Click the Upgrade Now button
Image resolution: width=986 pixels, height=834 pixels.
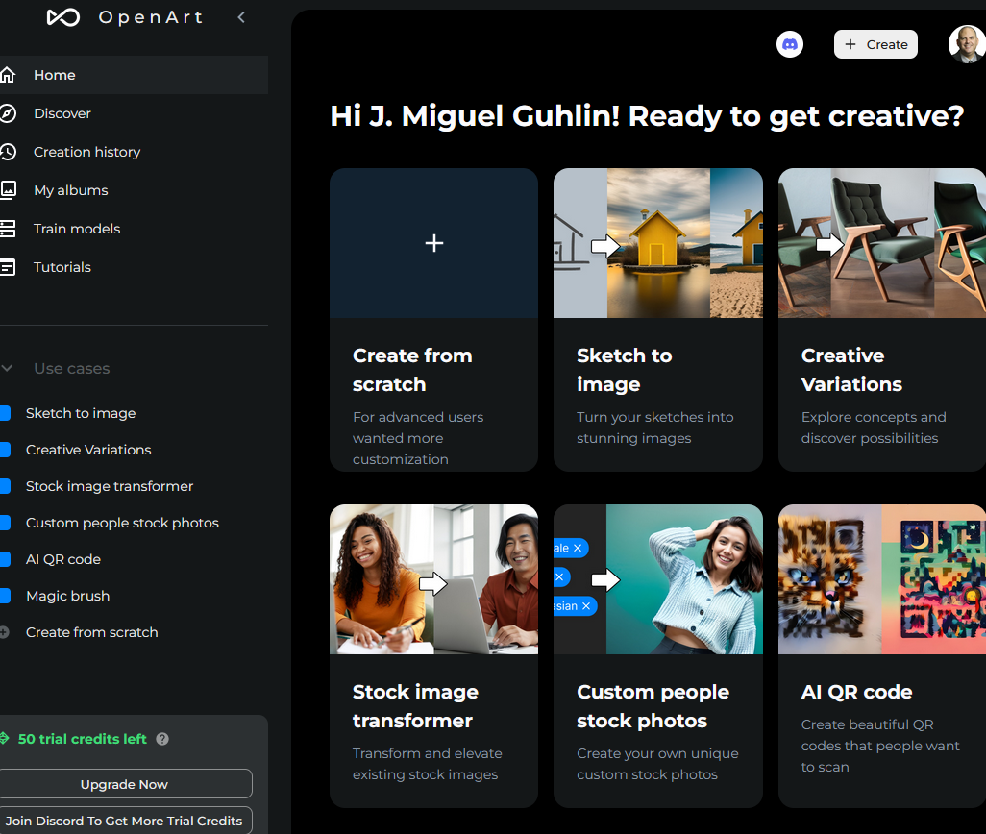tap(124, 784)
